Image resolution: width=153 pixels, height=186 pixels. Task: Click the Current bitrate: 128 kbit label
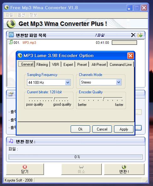pyautogui.click(x=44, y=92)
